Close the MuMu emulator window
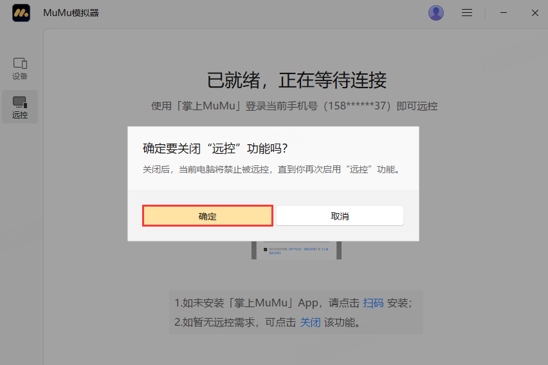 pos(534,13)
